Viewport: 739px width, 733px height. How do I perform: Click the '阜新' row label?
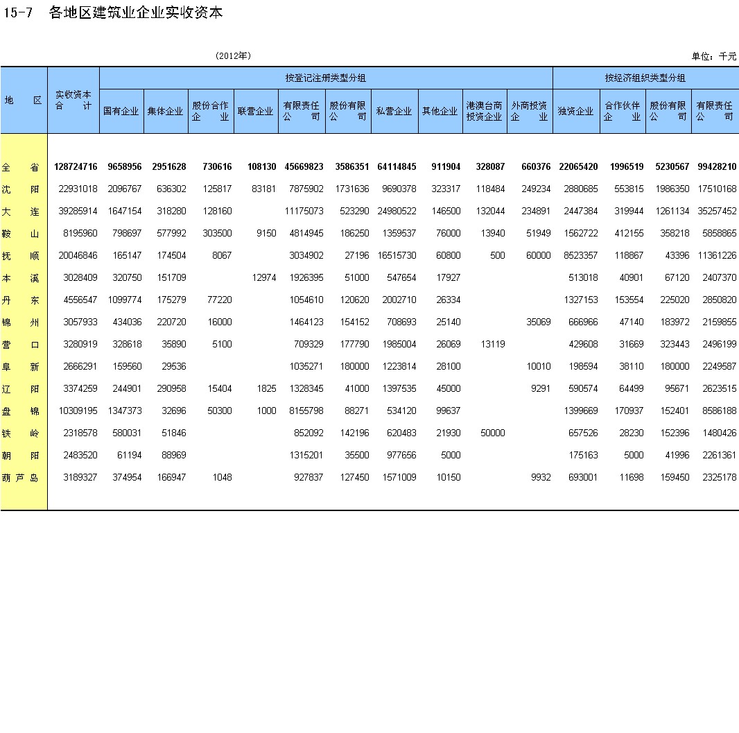pos(21,367)
